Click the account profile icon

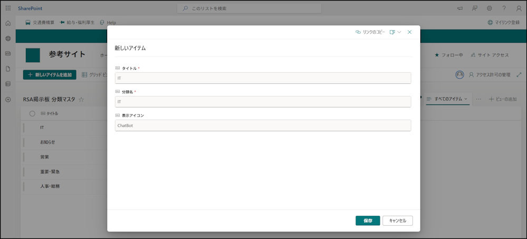pyautogui.click(x=519, y=8)
